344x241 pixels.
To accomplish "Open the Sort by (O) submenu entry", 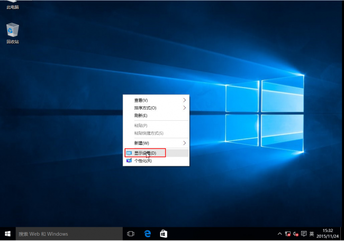I will coord(156,108).
